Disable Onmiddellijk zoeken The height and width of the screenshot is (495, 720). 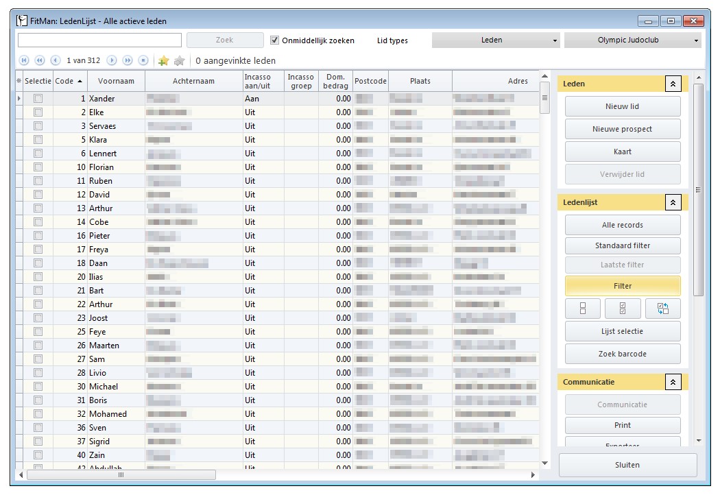(x=274, y=40)
